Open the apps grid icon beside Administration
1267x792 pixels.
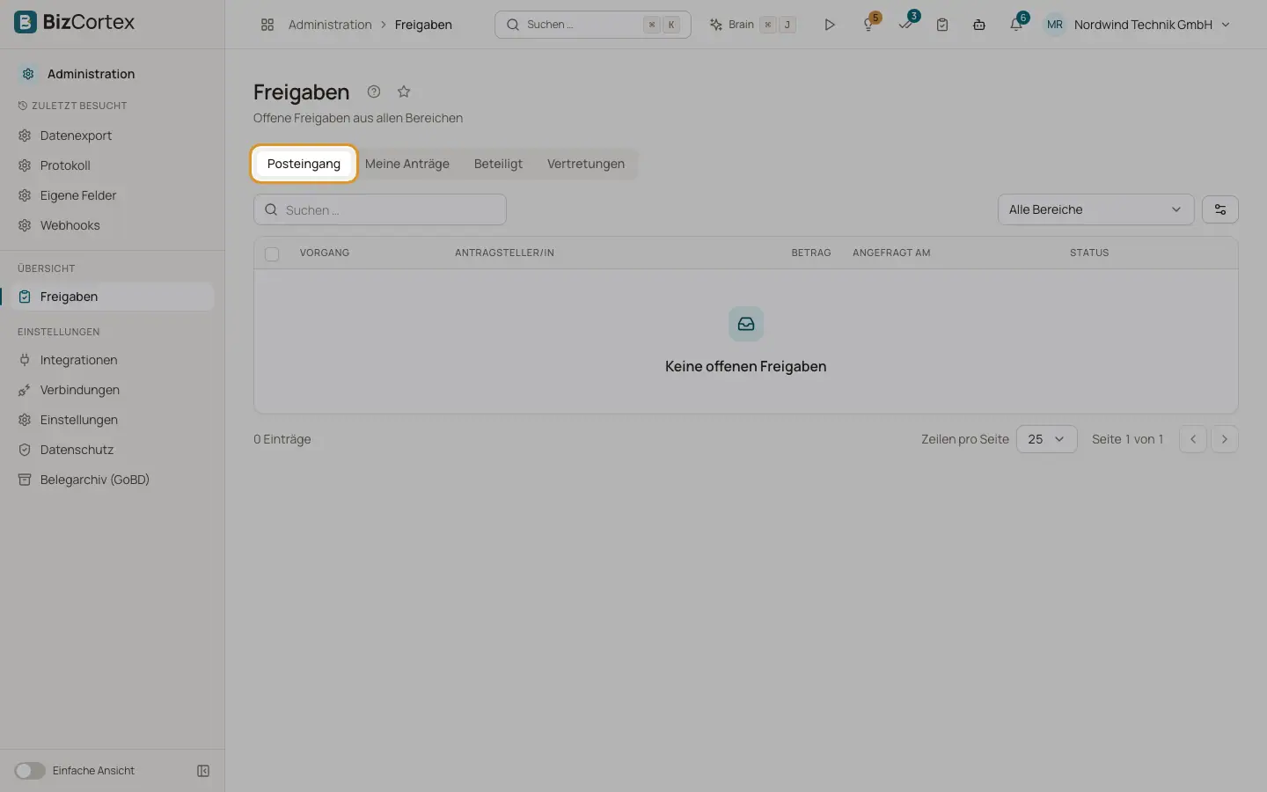(x=267, y=25)
